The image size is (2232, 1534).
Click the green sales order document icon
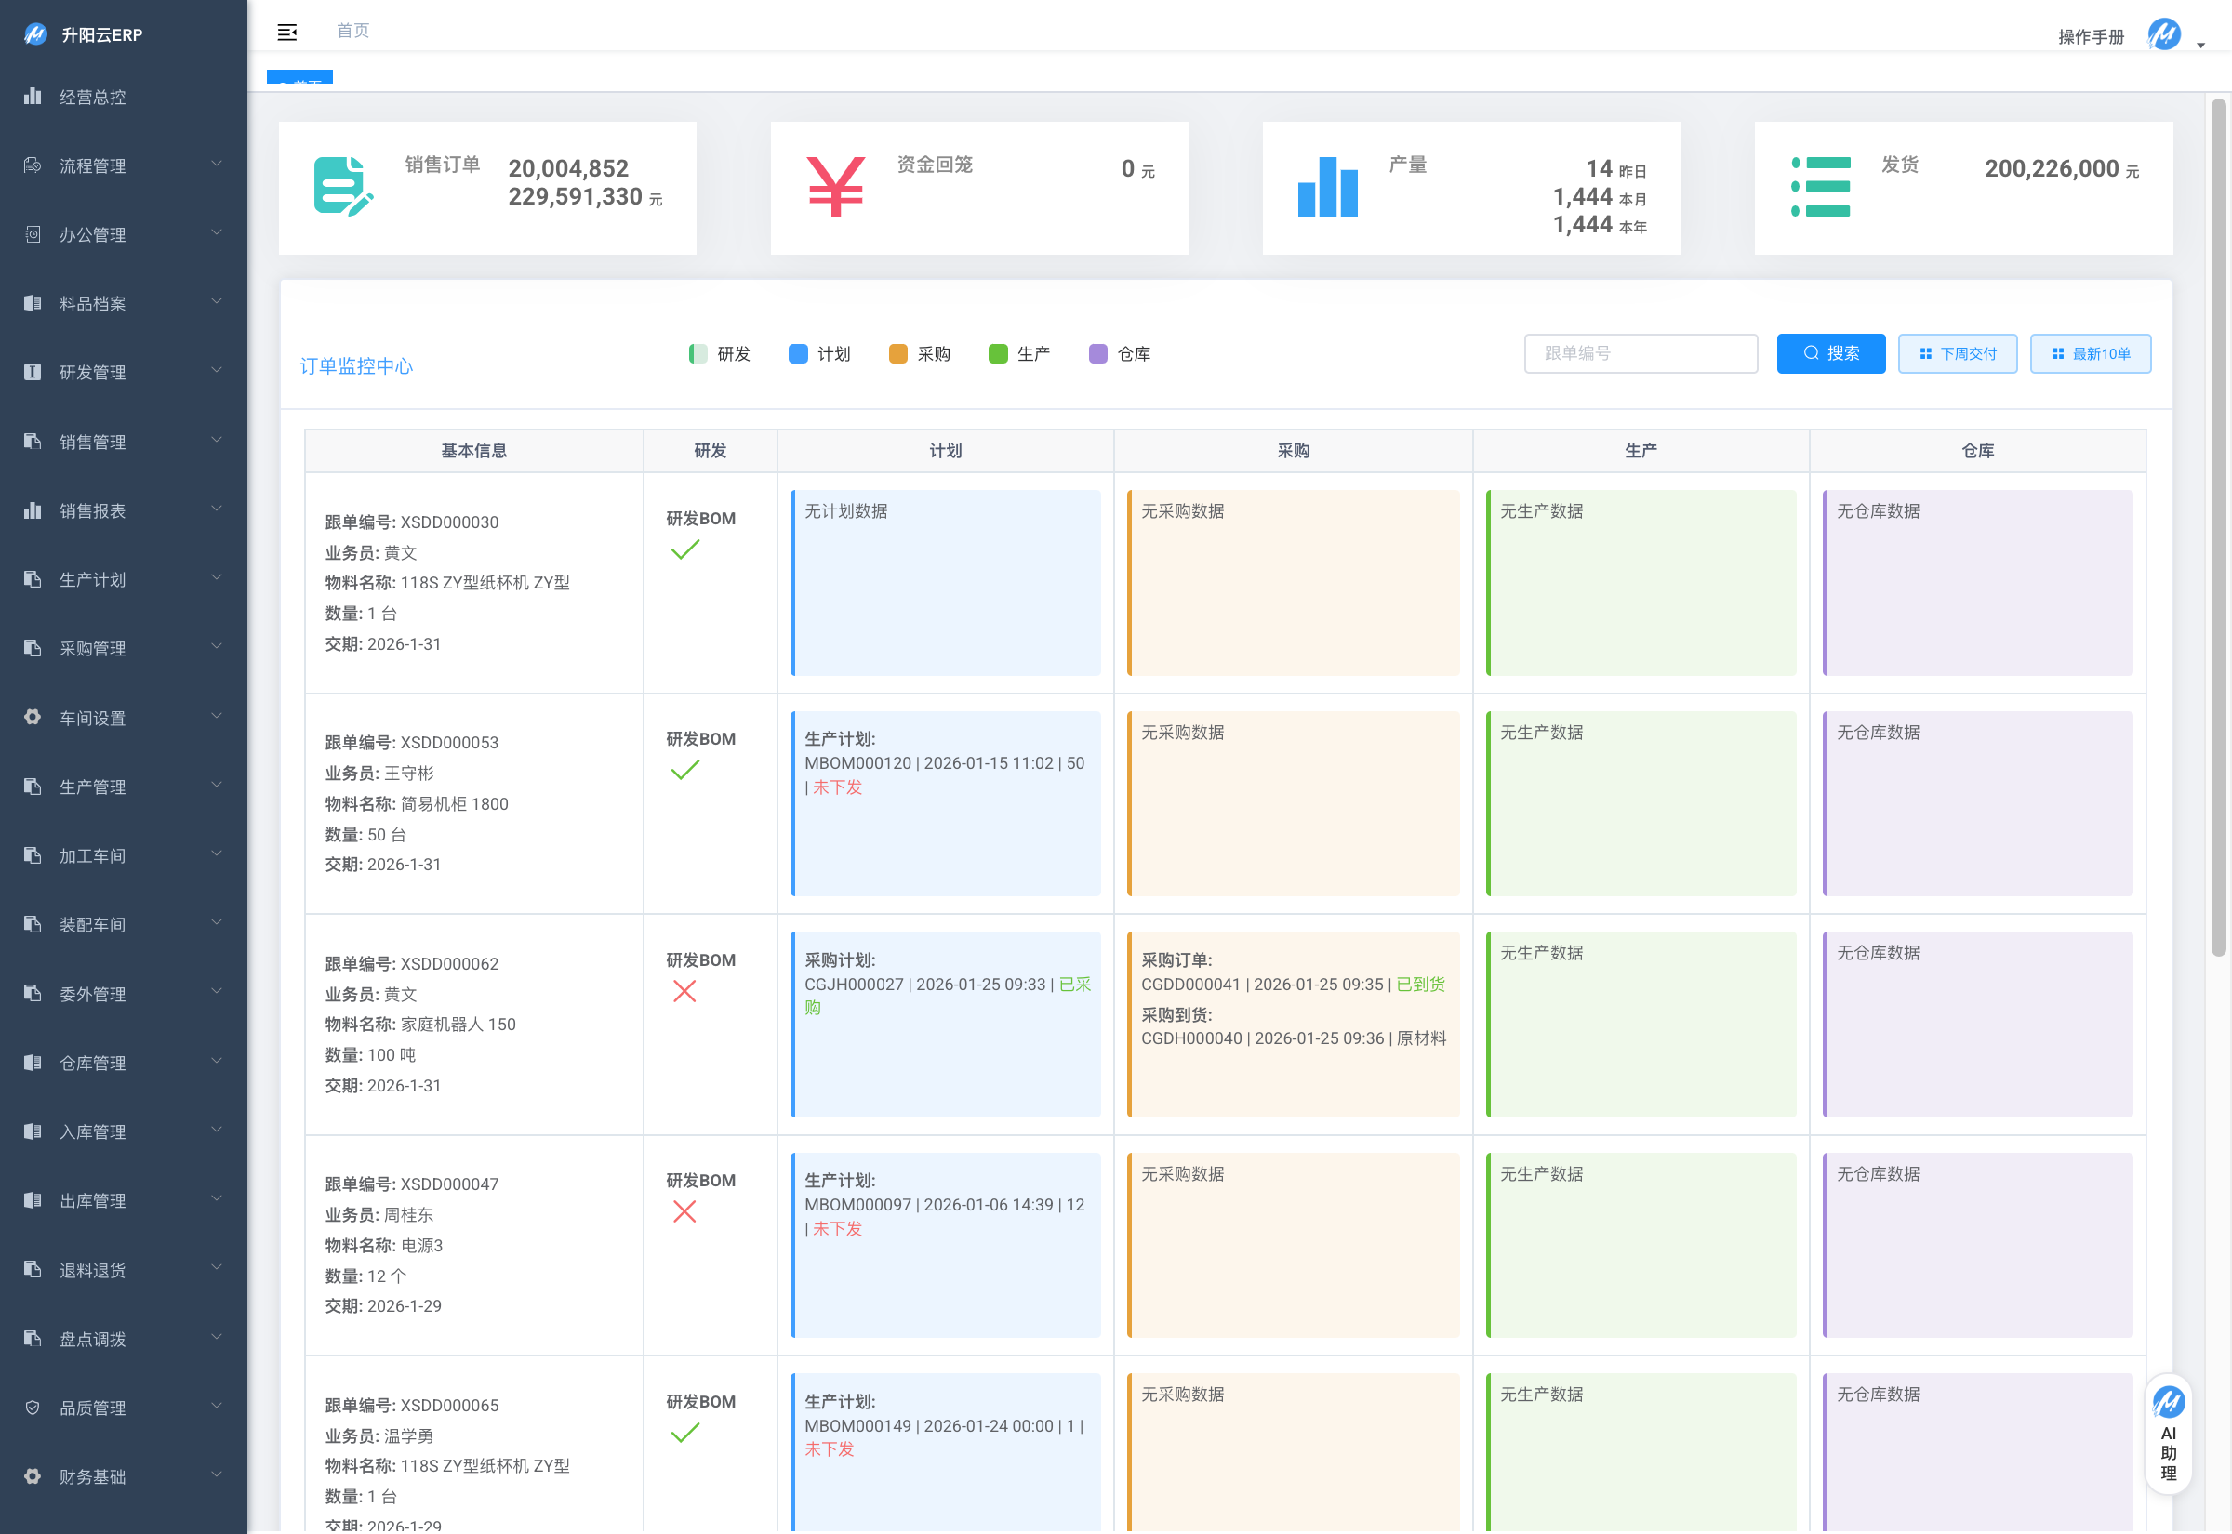pyautogui.click(x=342, y=187)
